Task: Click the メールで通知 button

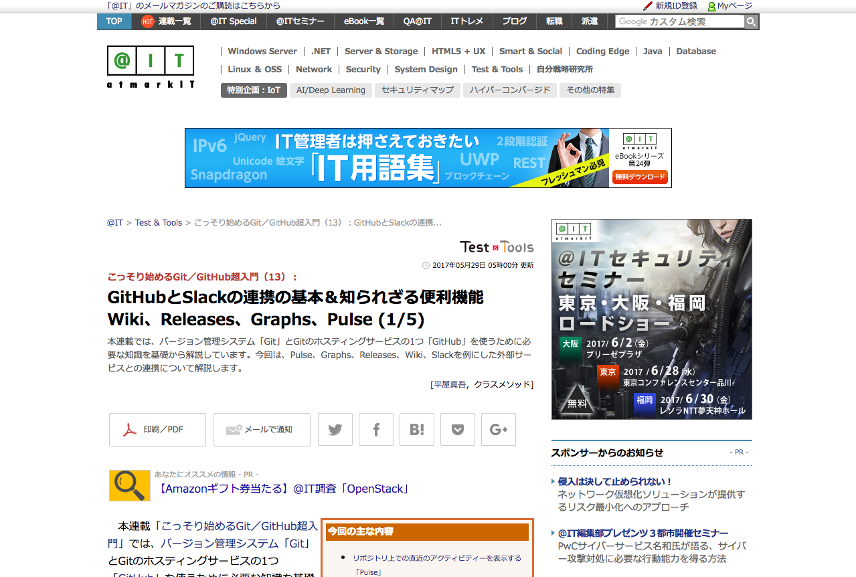Action: pyautogui.click(x=262, y=430)
